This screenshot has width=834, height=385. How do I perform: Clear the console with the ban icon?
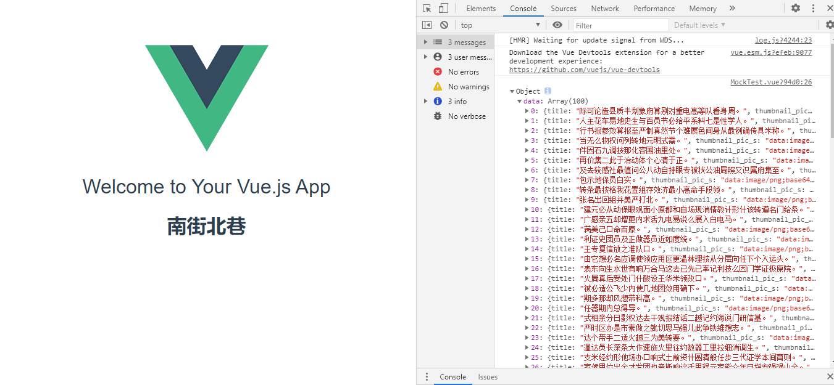point(444,25)
